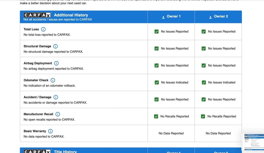Select the Manufacturer Recall row title

point(38,114)
